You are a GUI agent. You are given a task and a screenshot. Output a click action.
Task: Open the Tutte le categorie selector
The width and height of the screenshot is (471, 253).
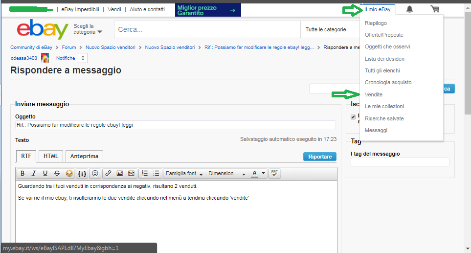click(x=330, y=29)
